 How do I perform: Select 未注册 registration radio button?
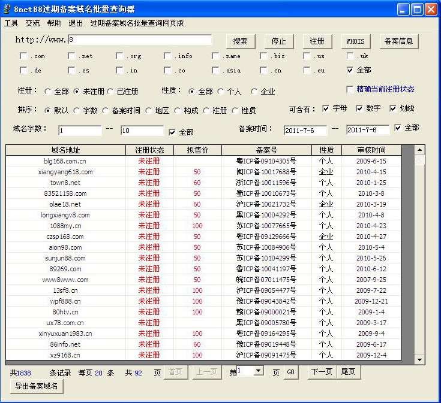coord(76,92)
